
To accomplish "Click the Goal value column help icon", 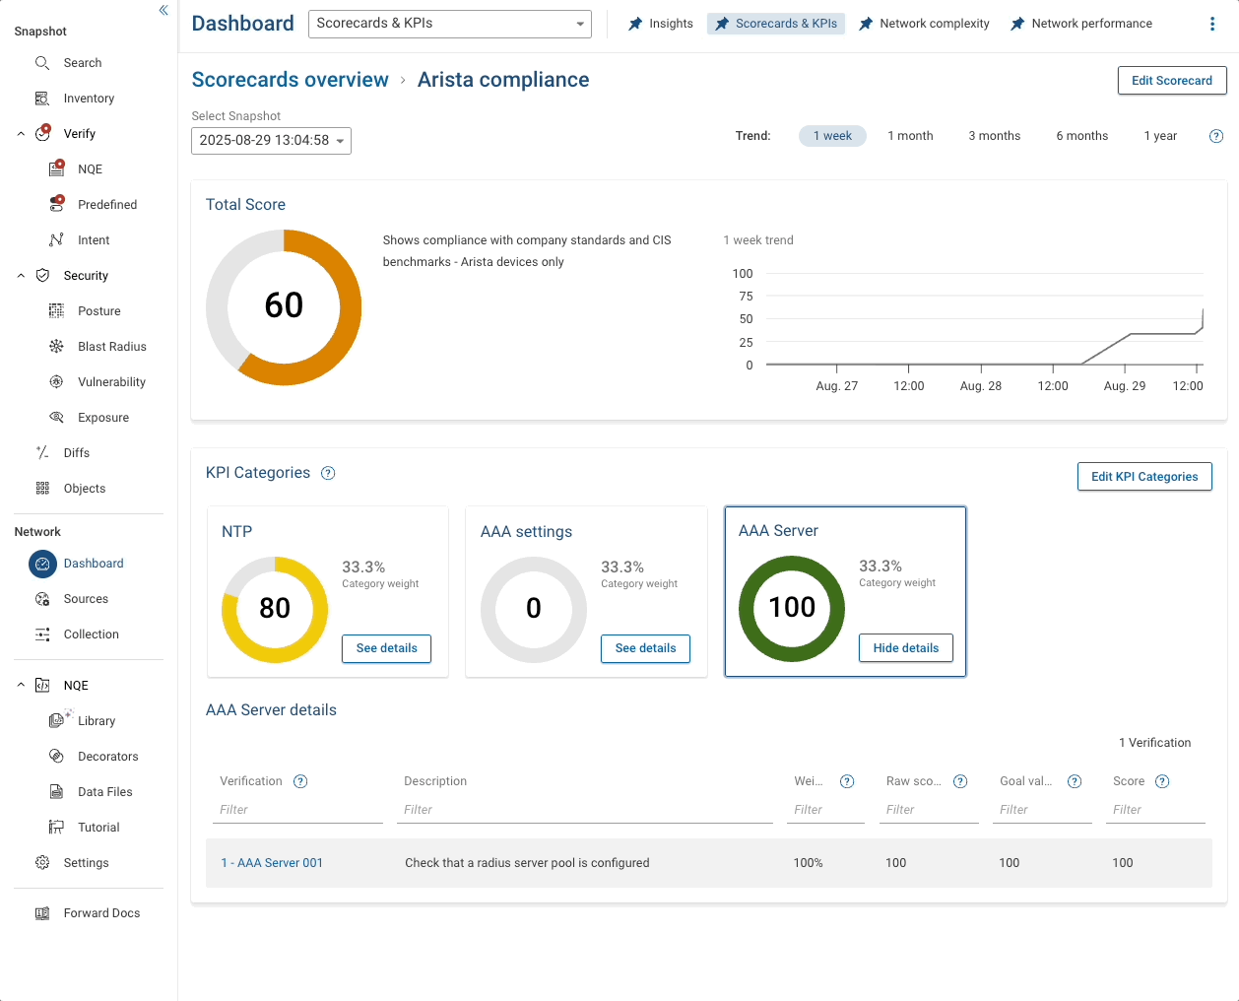I will [1075, 781].
